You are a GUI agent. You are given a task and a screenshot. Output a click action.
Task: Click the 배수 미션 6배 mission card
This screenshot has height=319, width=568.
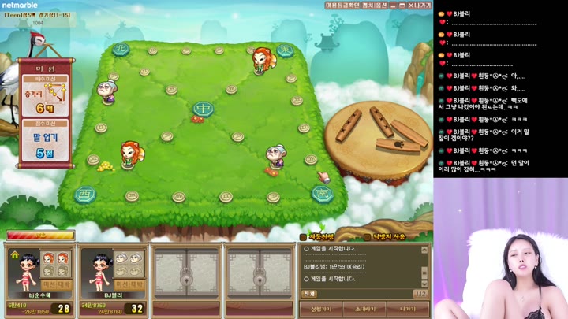tap(45, 95)
